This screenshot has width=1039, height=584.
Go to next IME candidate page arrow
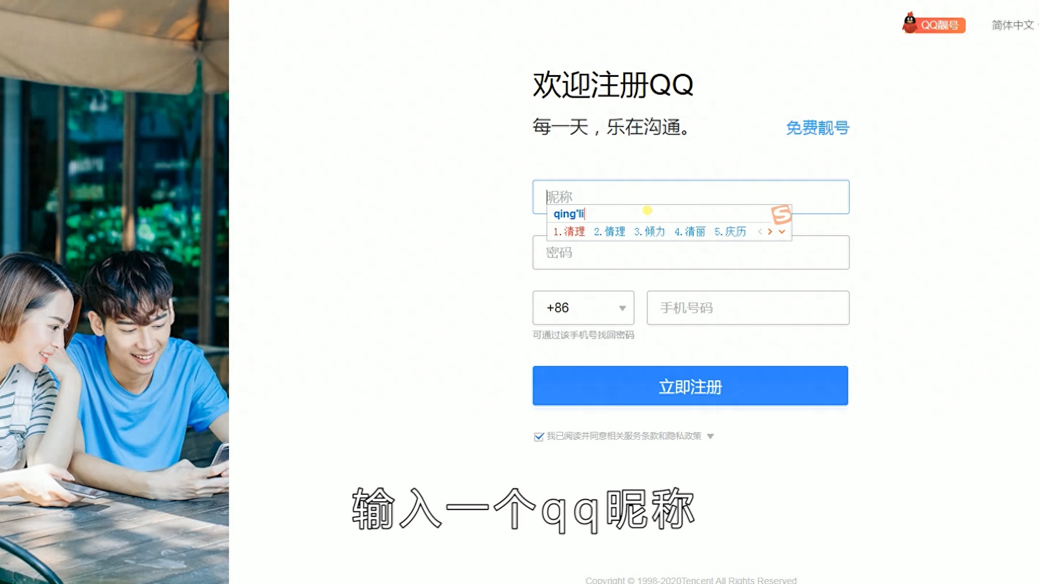[770, 231]
